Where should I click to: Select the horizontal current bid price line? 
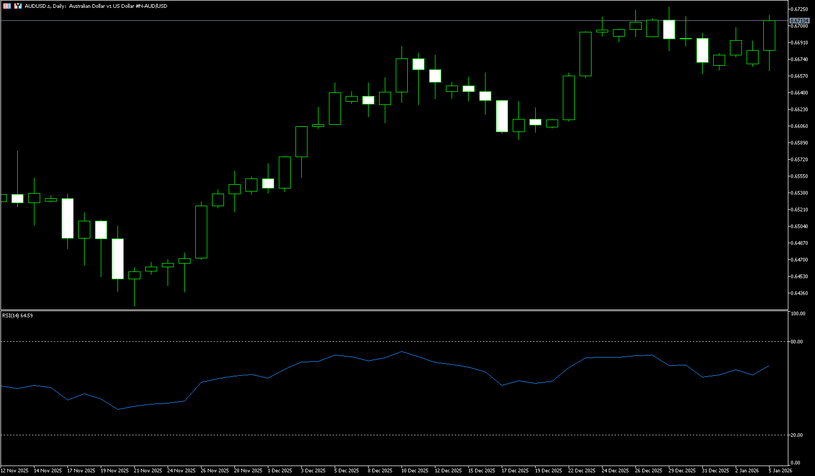(x=365, y=20)
